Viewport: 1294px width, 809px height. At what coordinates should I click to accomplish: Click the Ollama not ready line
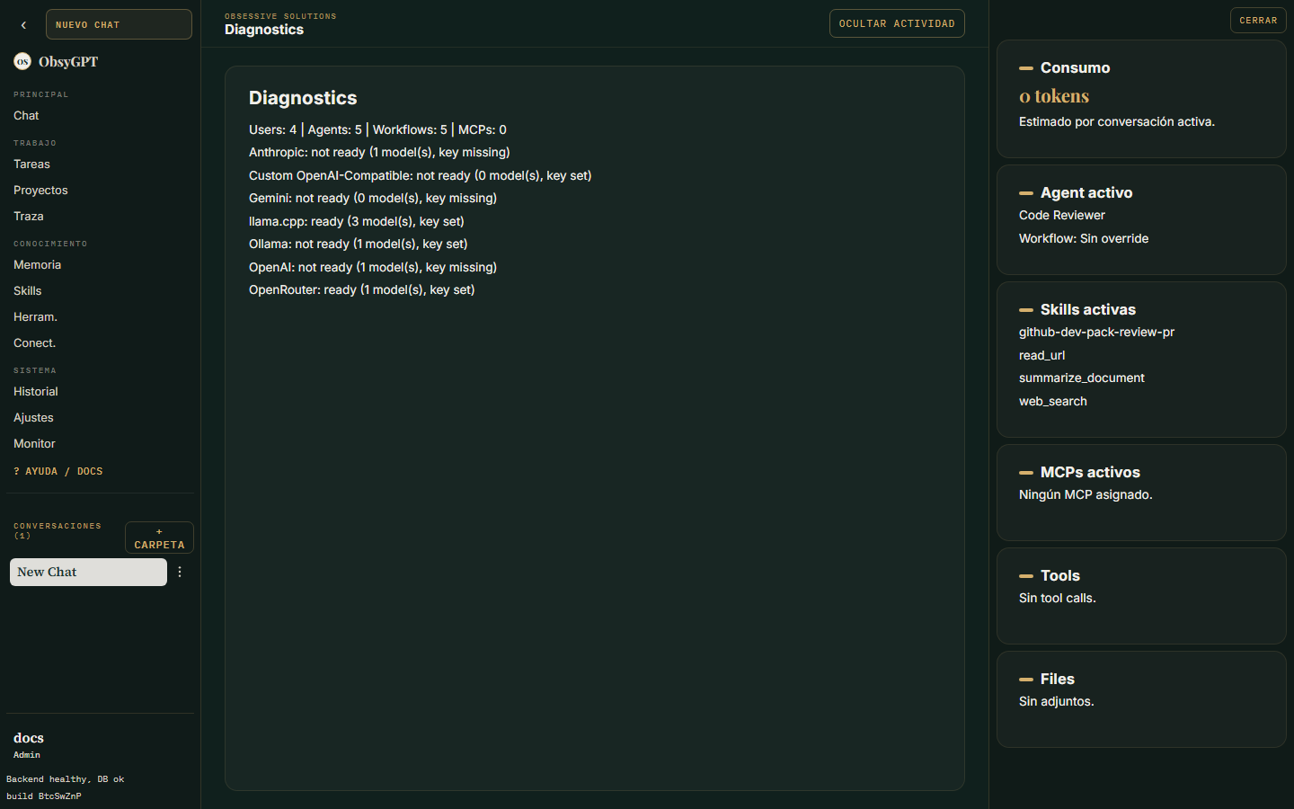(359, 244)
